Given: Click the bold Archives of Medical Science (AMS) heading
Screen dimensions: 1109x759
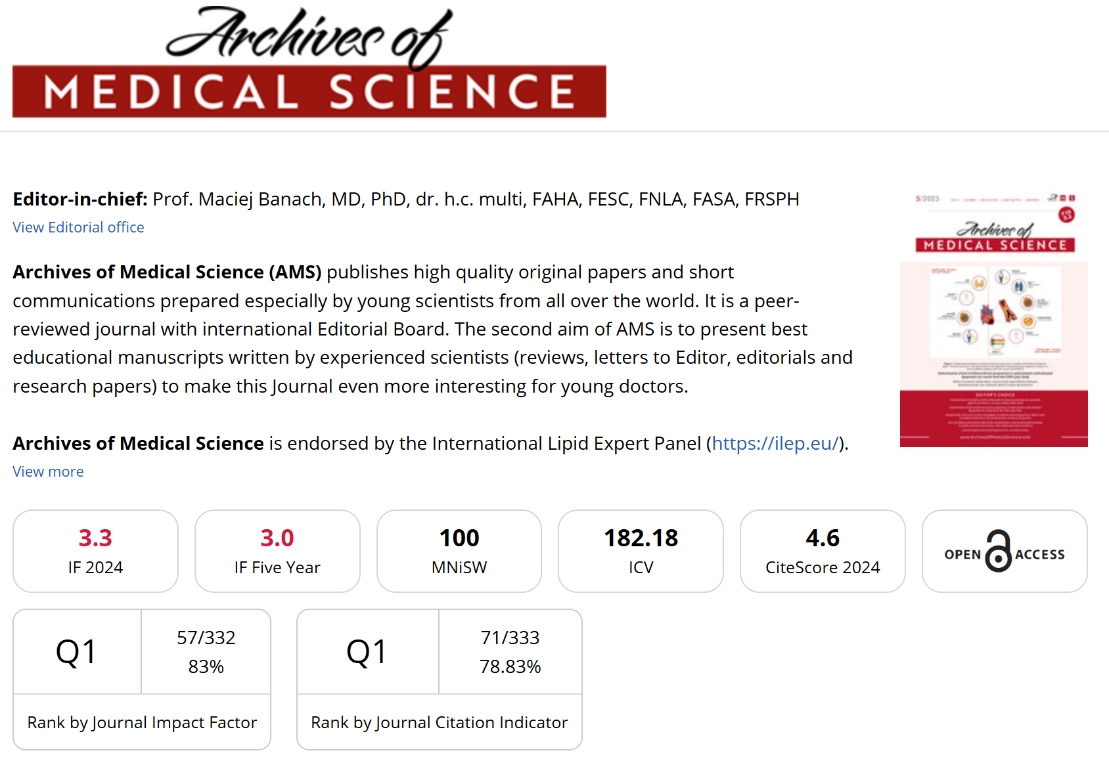Looking at the screenshot, I should point(167,272).
